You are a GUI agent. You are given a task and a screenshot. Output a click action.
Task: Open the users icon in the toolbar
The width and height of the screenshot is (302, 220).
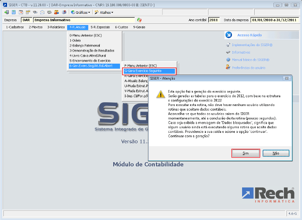(x=57, y=12)
